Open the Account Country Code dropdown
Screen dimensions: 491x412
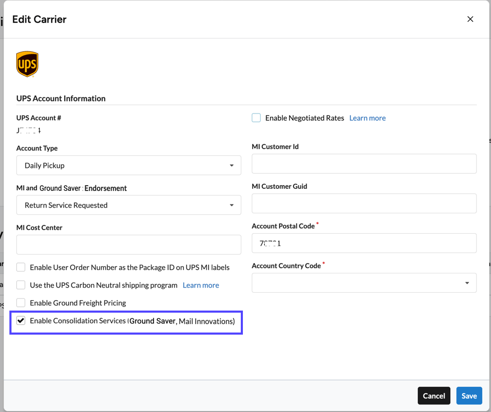click(x=364, y=283)
